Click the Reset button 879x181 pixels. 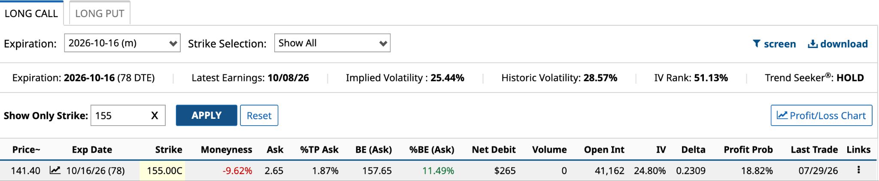(259, 115)
